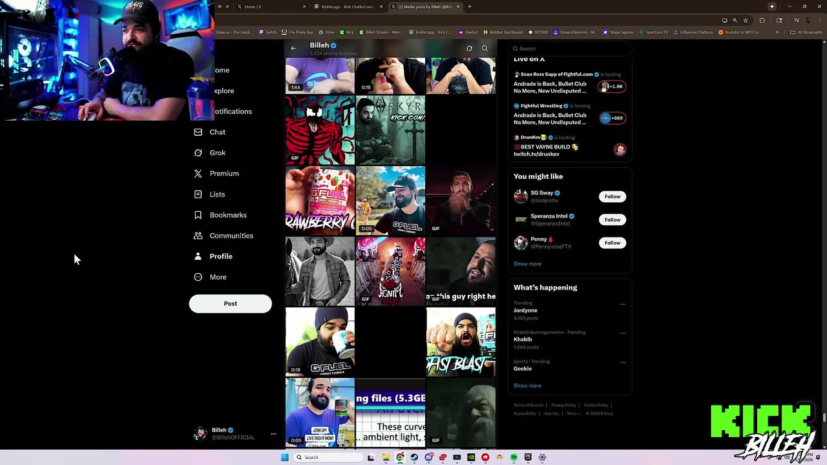Screen dimensions: 827x465
Task: Show more suggested accounts to follow
Action: (x=527, y=263)
